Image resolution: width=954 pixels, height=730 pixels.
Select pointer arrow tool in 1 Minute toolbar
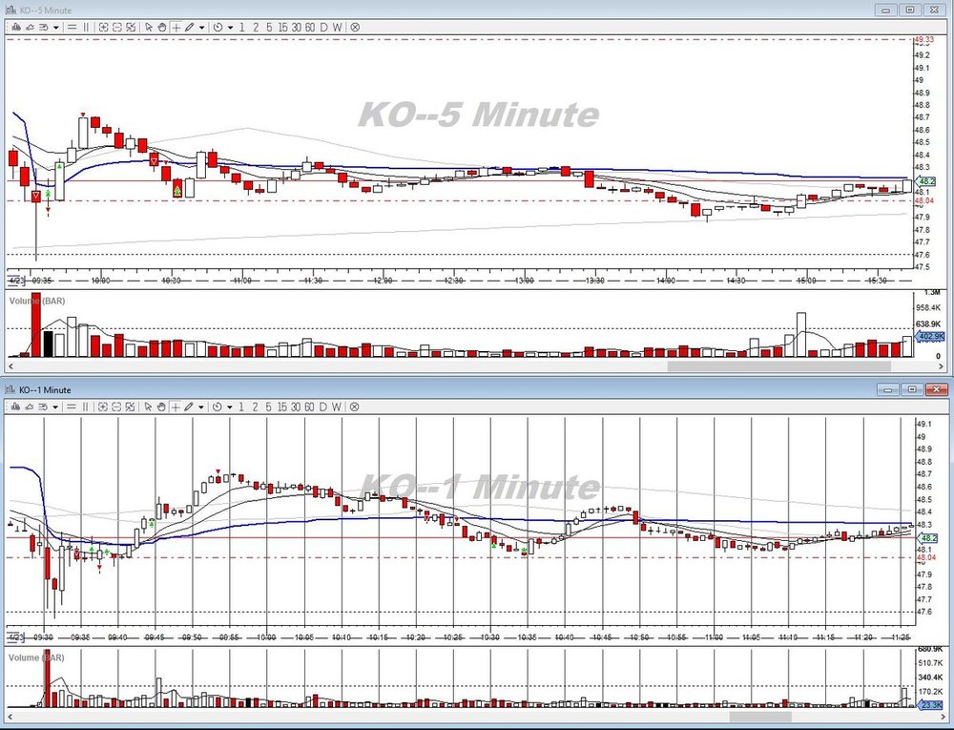tap(148, 407)
